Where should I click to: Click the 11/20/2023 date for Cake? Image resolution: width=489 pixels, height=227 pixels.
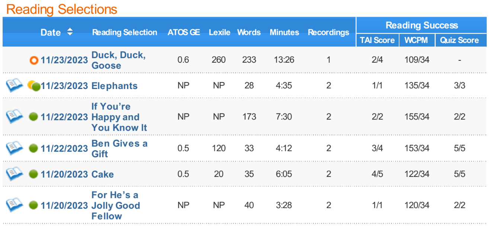tap(64, 174)
